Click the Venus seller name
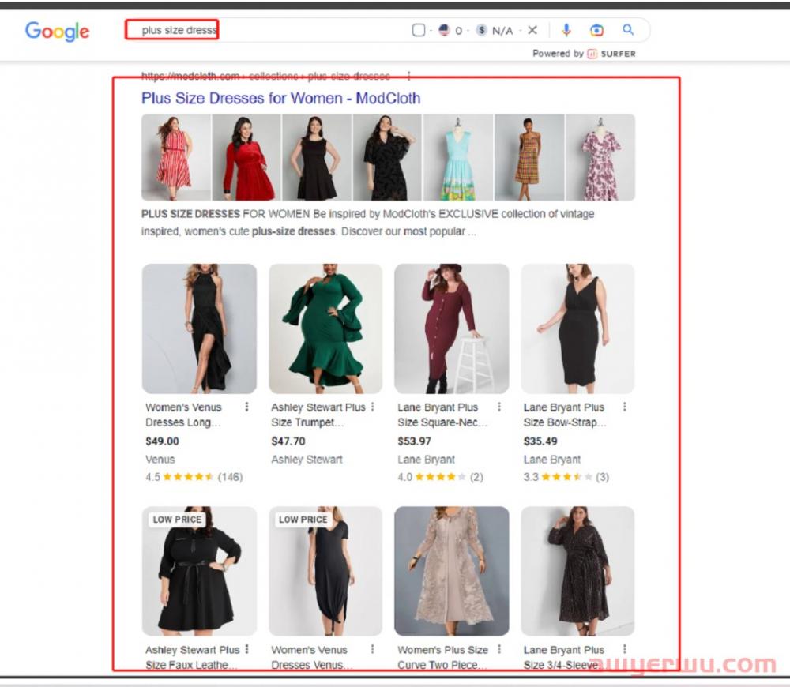790x687 pixels. tap(160, 460)
